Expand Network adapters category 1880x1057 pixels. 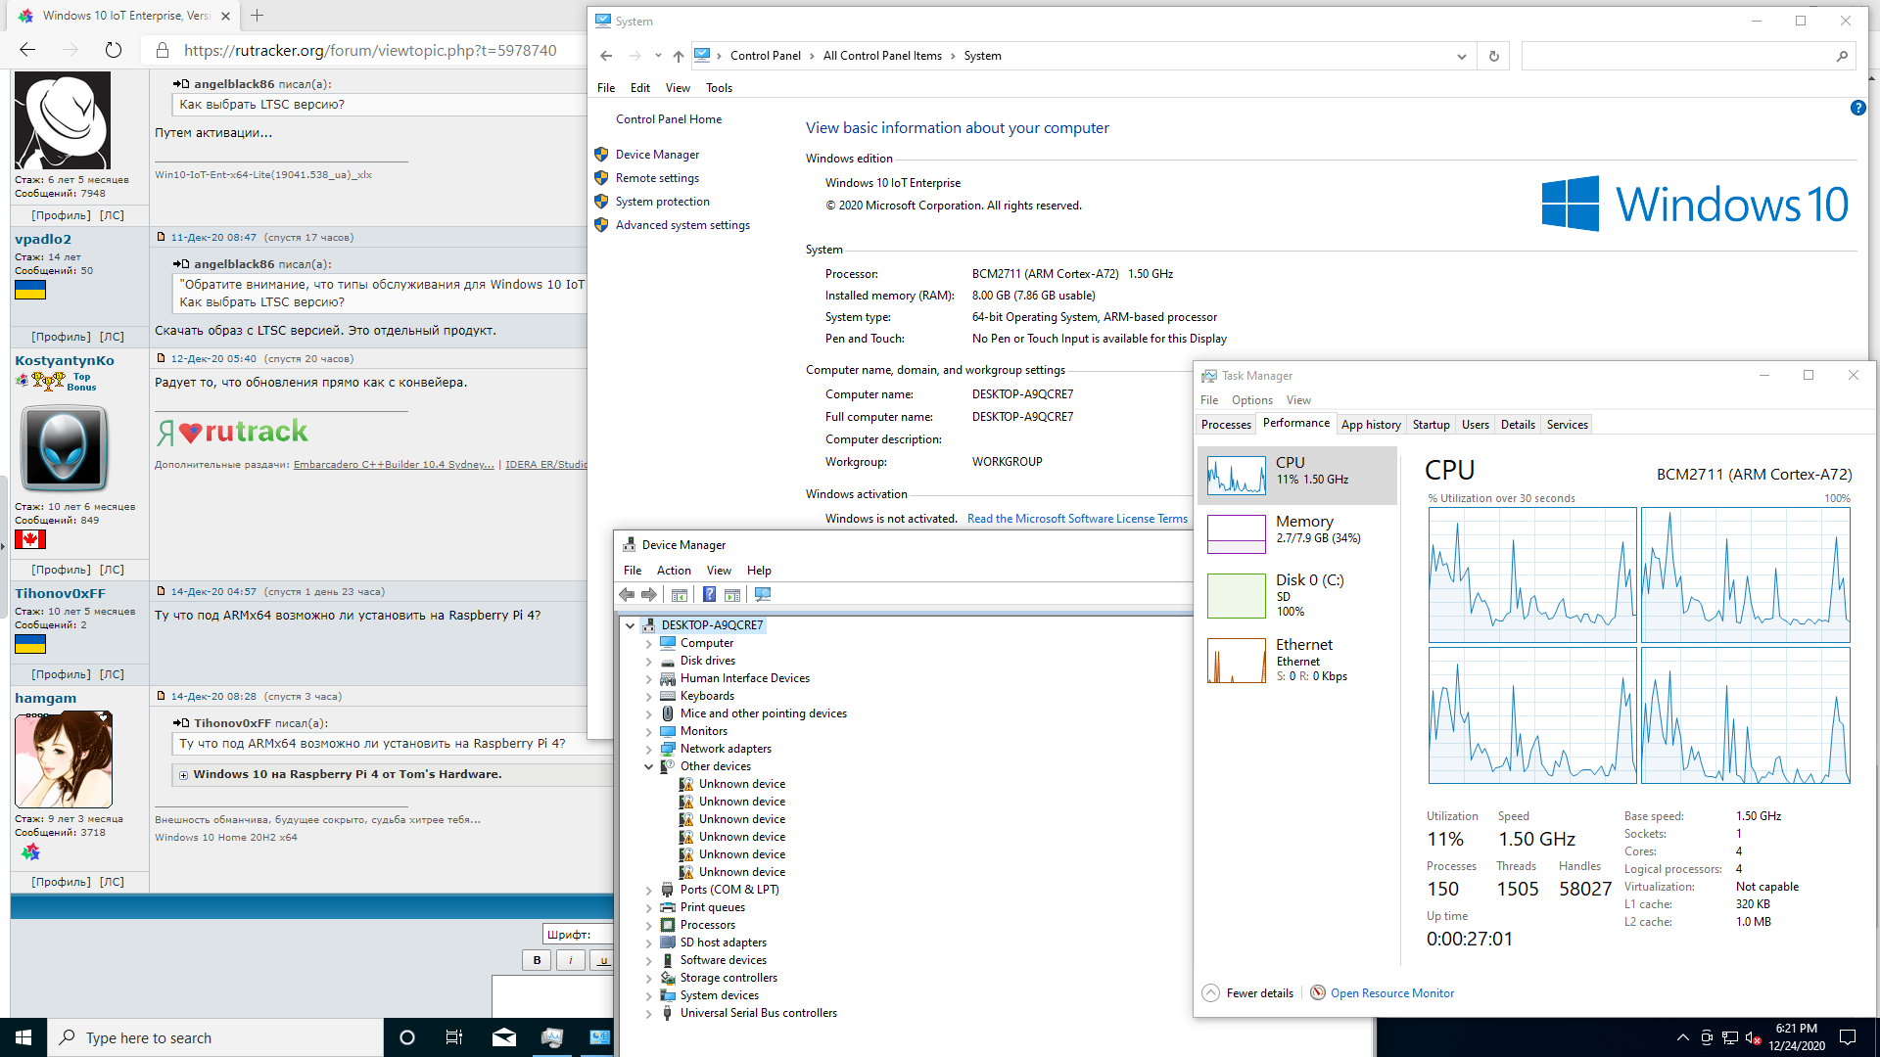pyautogui.click(x=648, y=750)
